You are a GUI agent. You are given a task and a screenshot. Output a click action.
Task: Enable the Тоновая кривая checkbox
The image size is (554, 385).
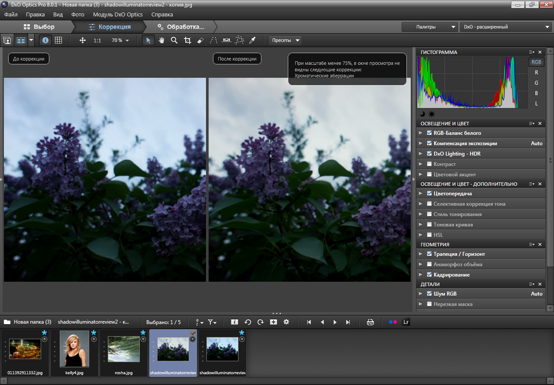point(429,225)
